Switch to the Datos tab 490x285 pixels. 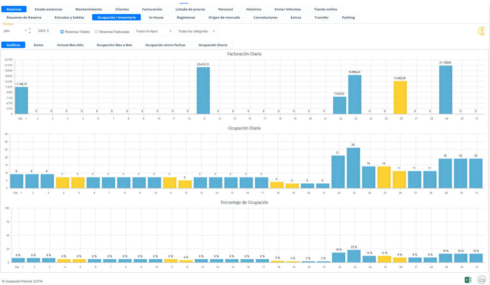38,45
